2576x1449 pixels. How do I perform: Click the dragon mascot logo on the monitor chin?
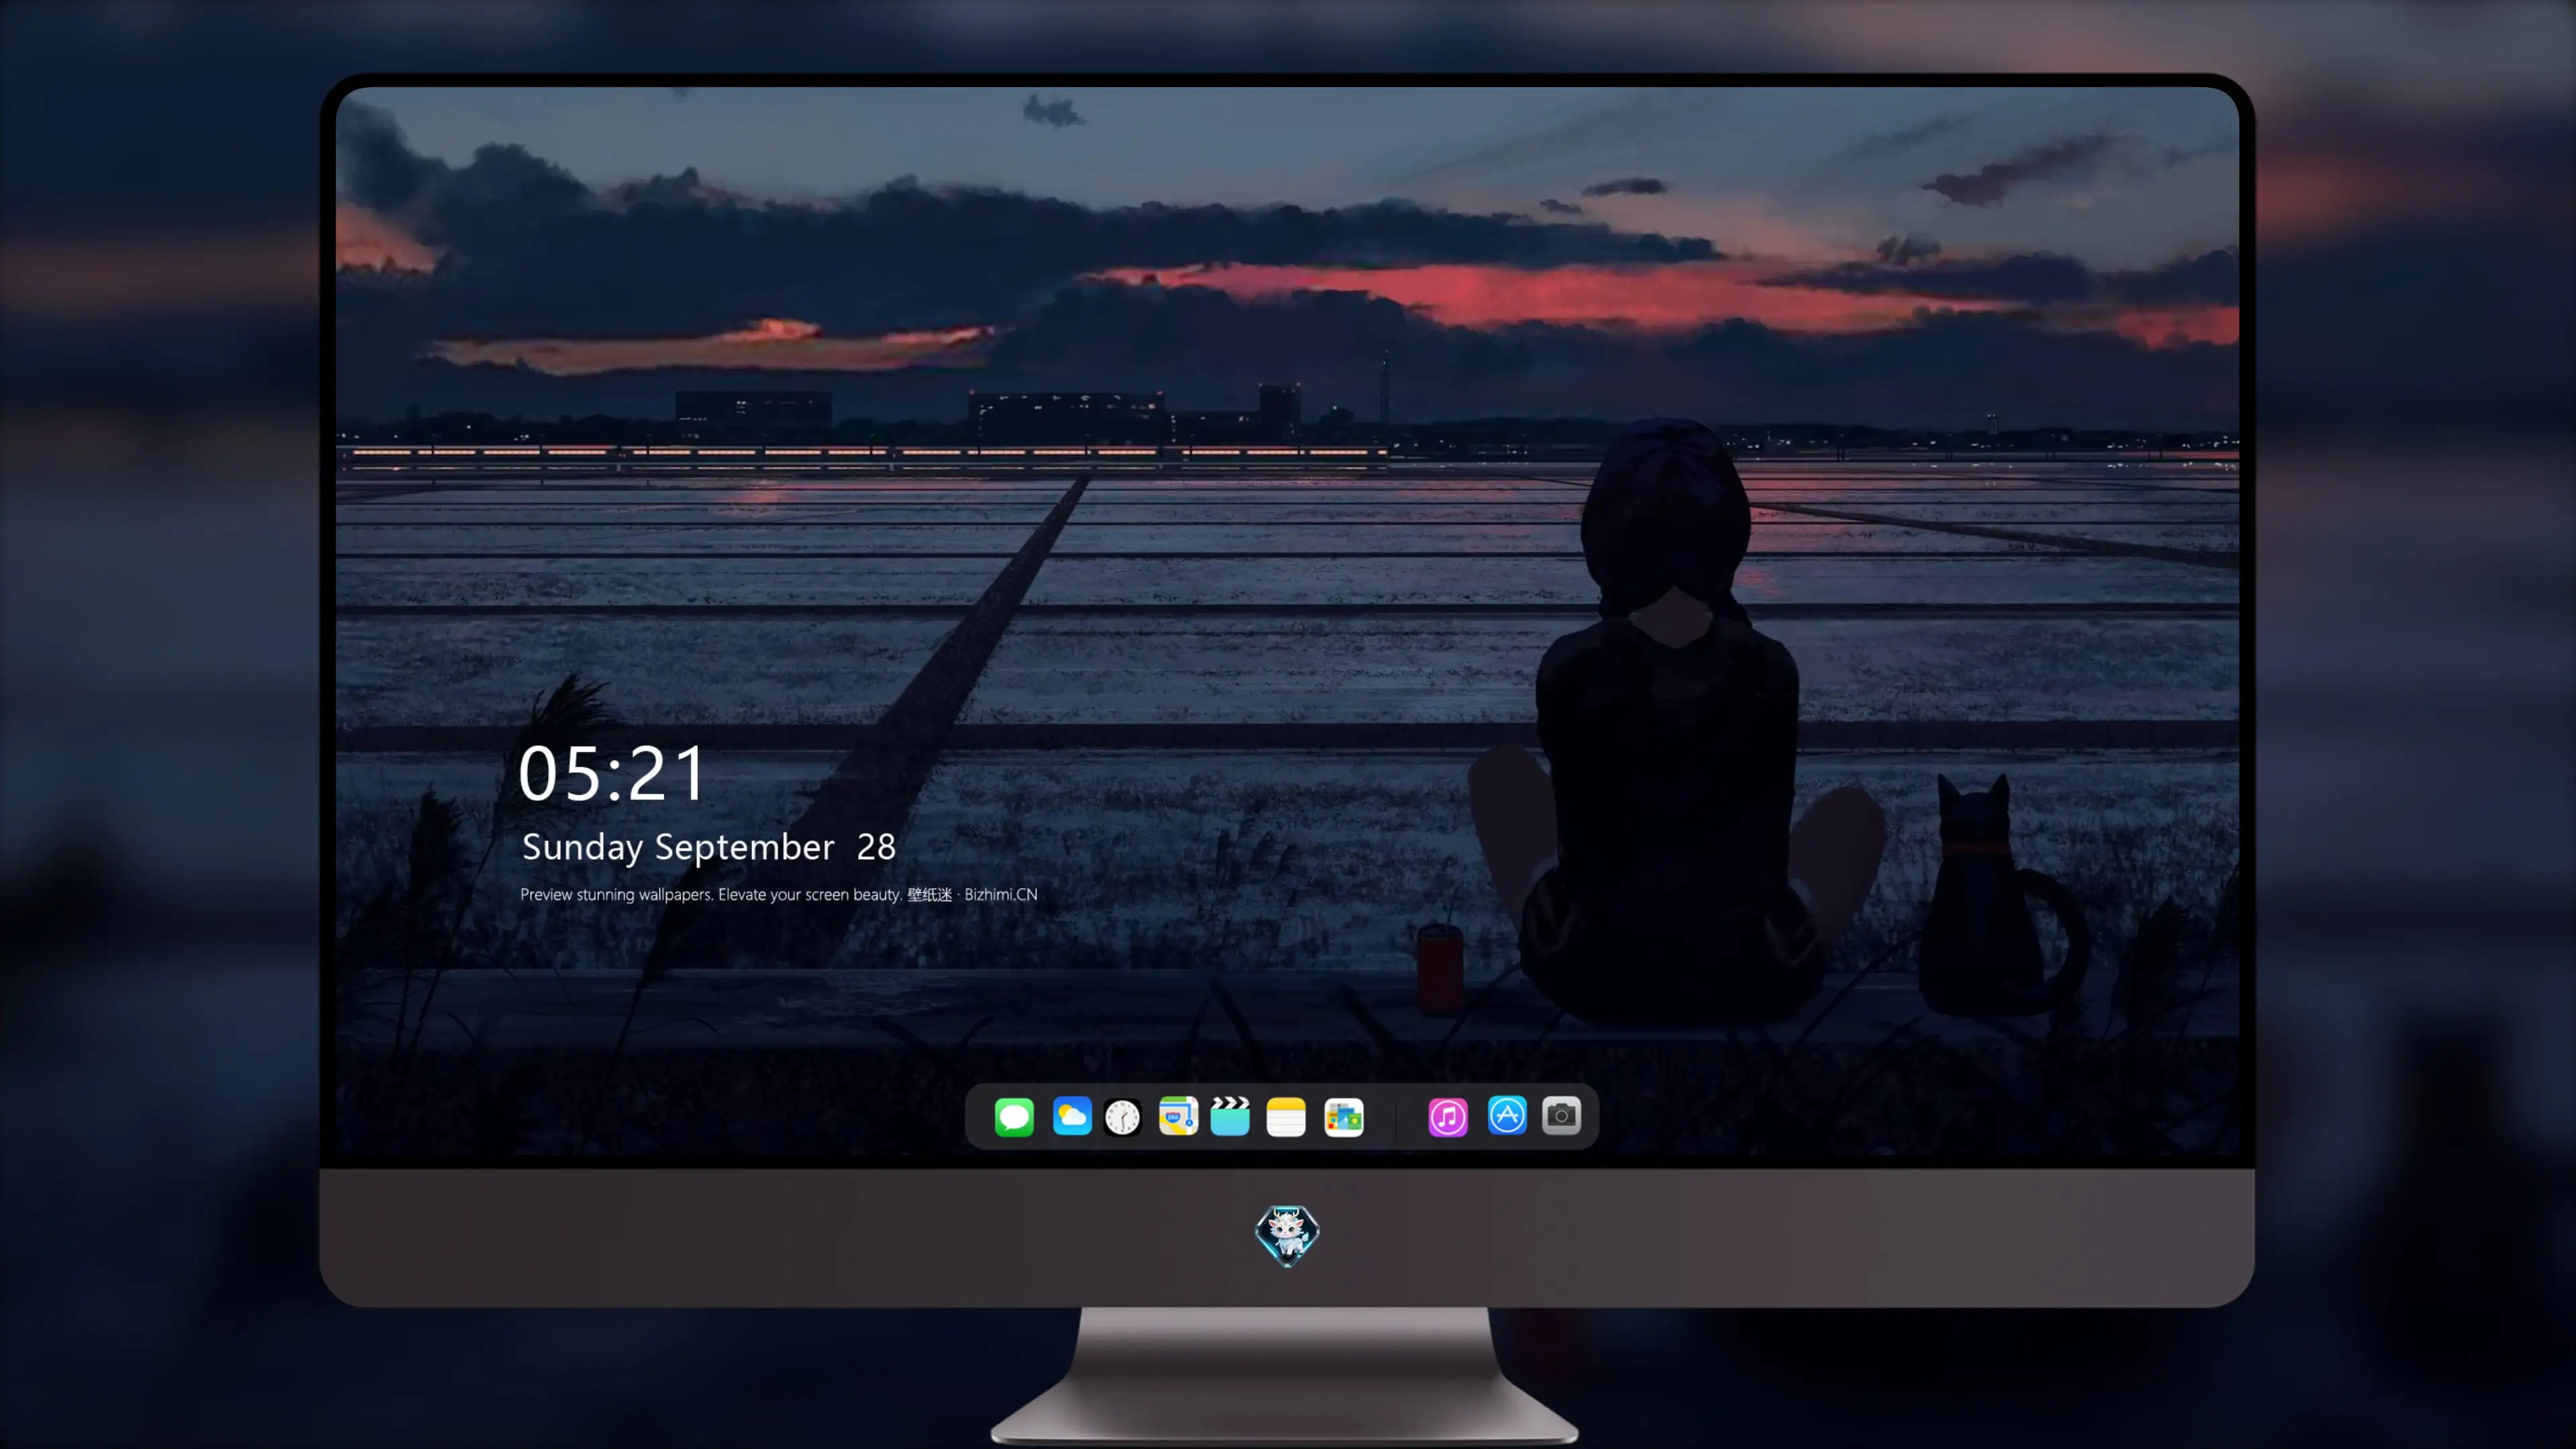click(1287, 1236)
